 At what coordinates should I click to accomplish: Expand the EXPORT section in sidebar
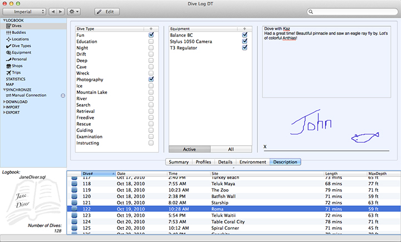(4, 113)
